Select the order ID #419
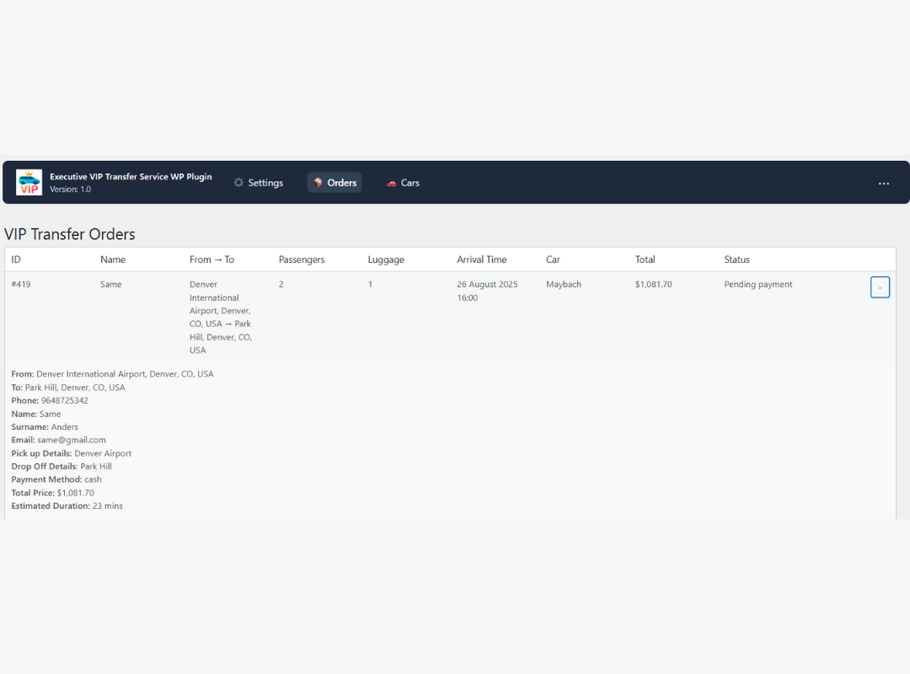Image resolution: width=910 pixels, height=674 pixels. pos(20,284)
